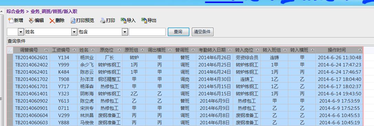Click name cell 阴彬海
Viewport: 374px width, 126px height.
[x=87, y=94]
